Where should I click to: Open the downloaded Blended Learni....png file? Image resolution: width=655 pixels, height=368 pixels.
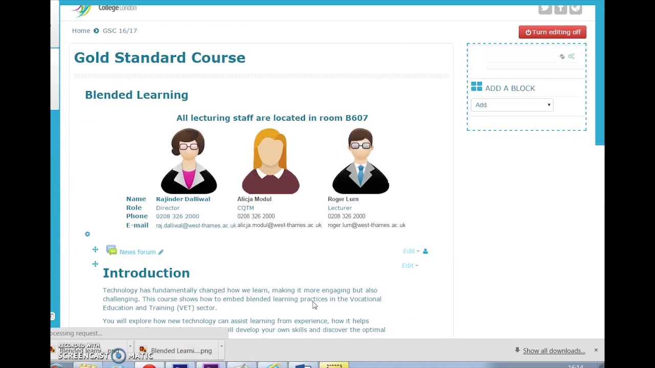coord(177,351)
